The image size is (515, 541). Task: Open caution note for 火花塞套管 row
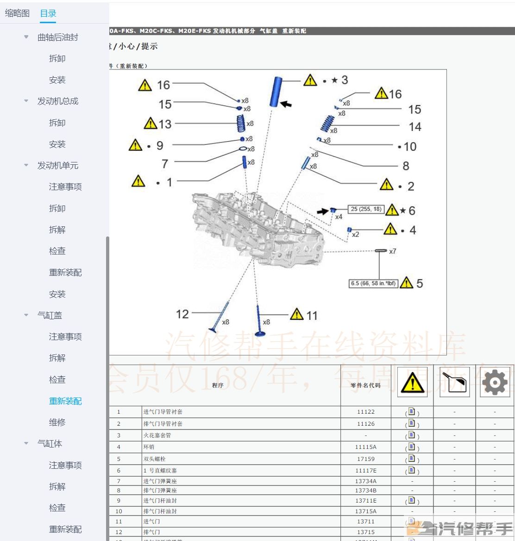pyautogui.click(x=411, y=435)
